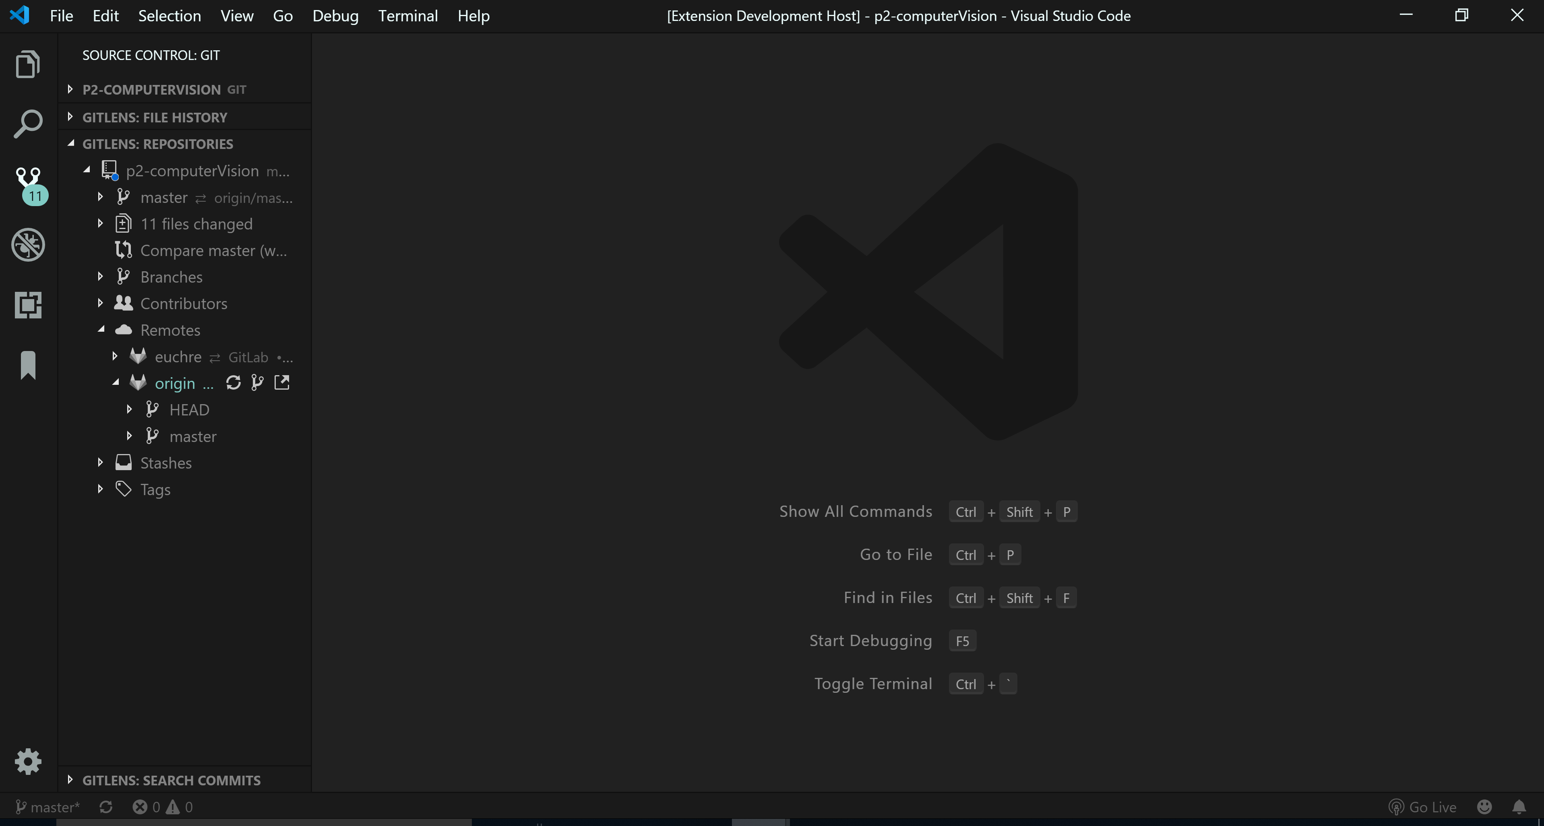Open the Help menu
Viewport: 1544px width, 826px height.
473,16
